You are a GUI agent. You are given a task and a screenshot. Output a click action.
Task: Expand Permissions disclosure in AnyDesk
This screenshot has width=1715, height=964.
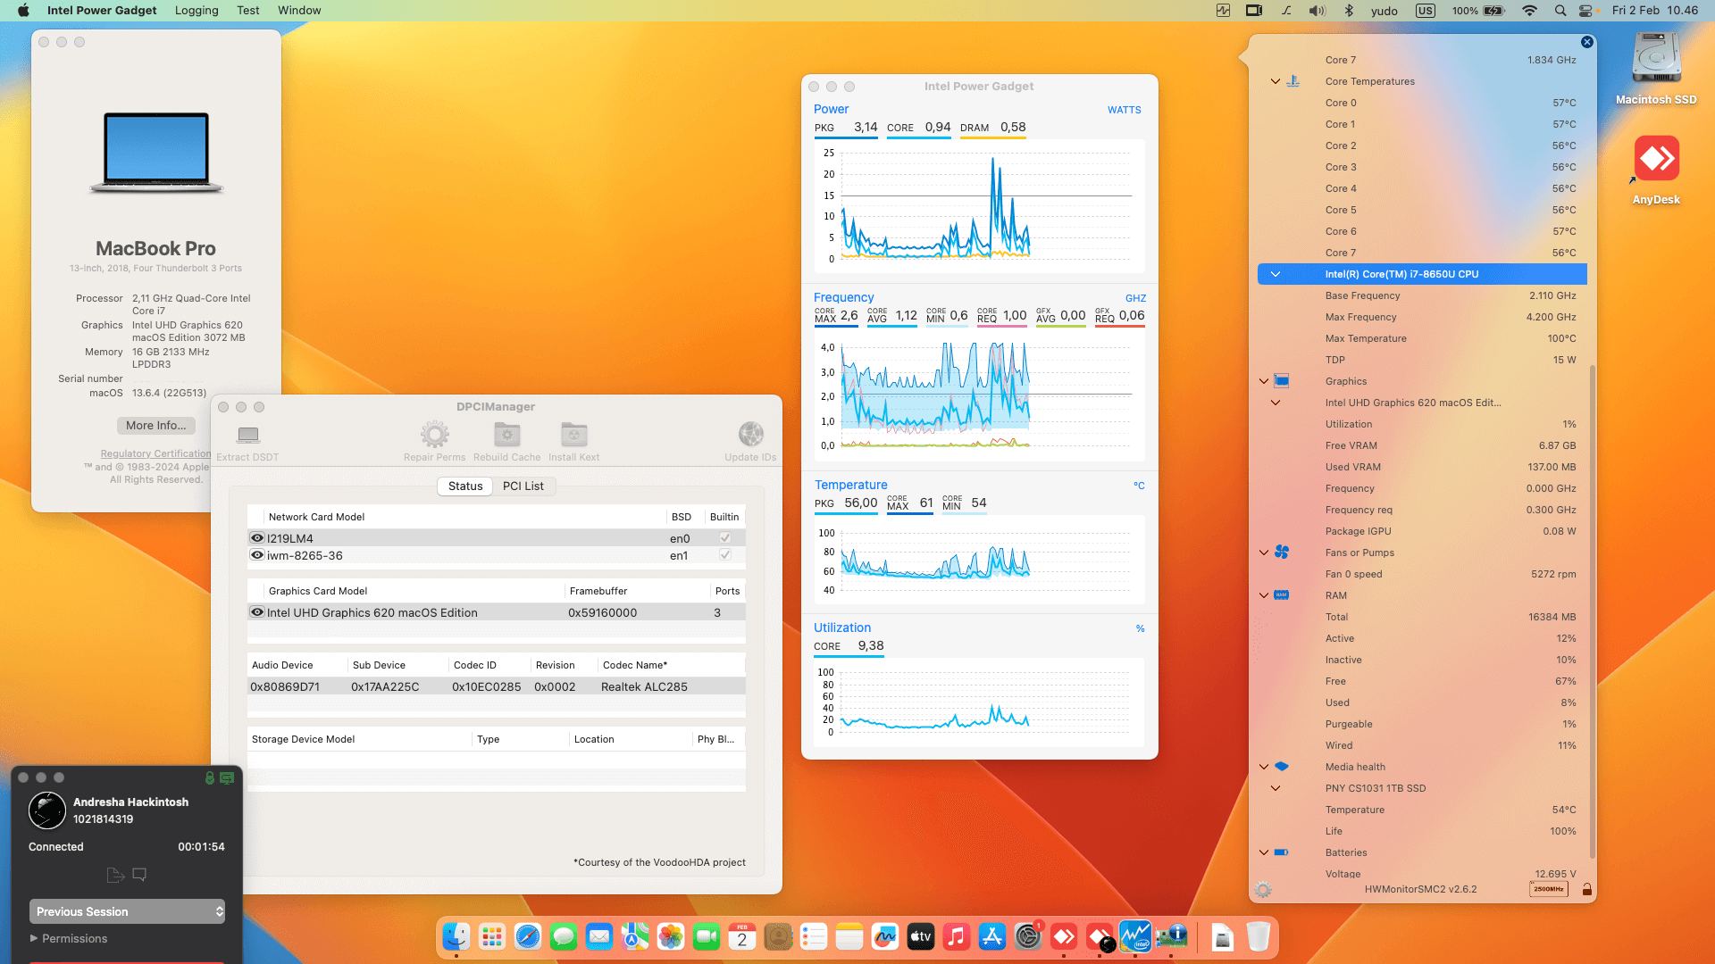pos(34,938)
